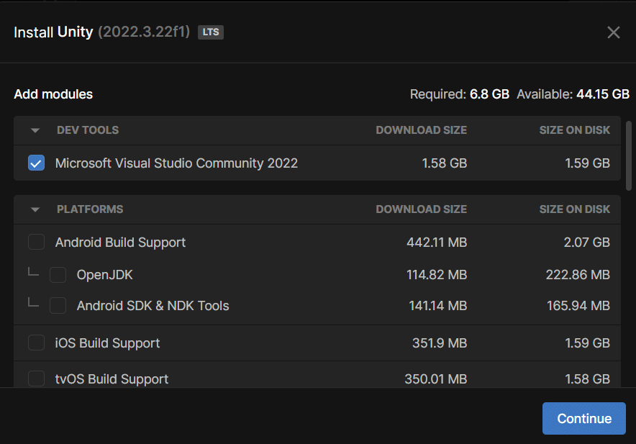636x444 pixels.
Task: Click the PLATFORMS header label
Action: click(90, 209)
